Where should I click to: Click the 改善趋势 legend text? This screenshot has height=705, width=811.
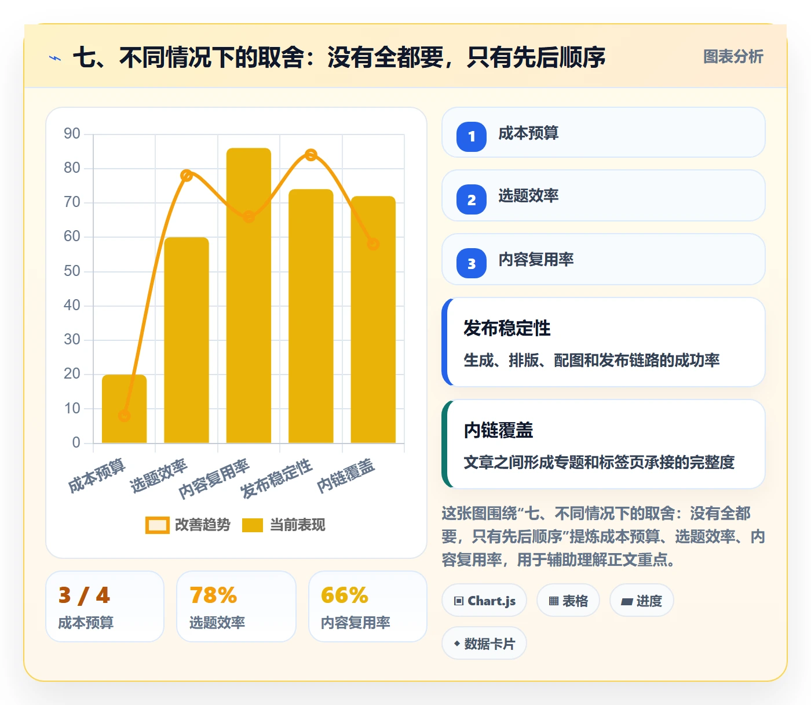point(203,525)
